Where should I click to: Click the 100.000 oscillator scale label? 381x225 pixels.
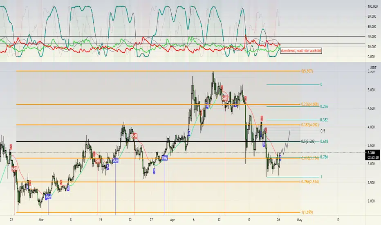[x=372, y=6]
